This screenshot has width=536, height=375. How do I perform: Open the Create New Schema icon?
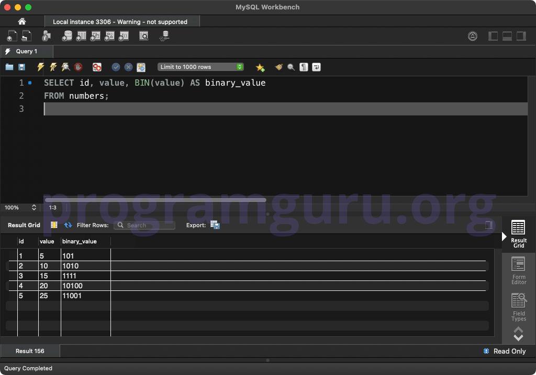(68, 36)
